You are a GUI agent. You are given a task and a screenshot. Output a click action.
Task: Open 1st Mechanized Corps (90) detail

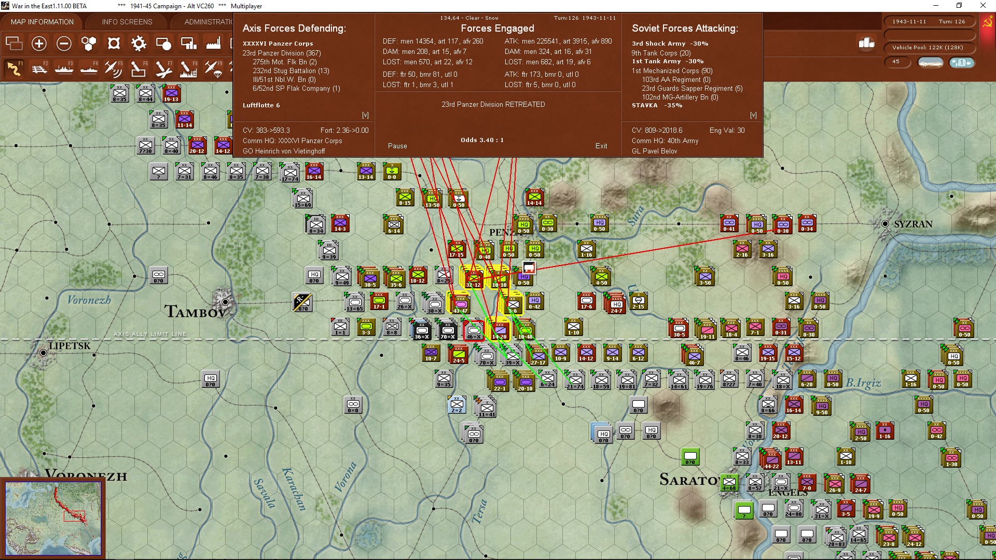coord(672,71)
